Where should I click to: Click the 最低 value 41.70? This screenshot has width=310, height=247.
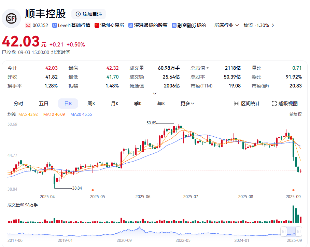(x=112, y=77)
